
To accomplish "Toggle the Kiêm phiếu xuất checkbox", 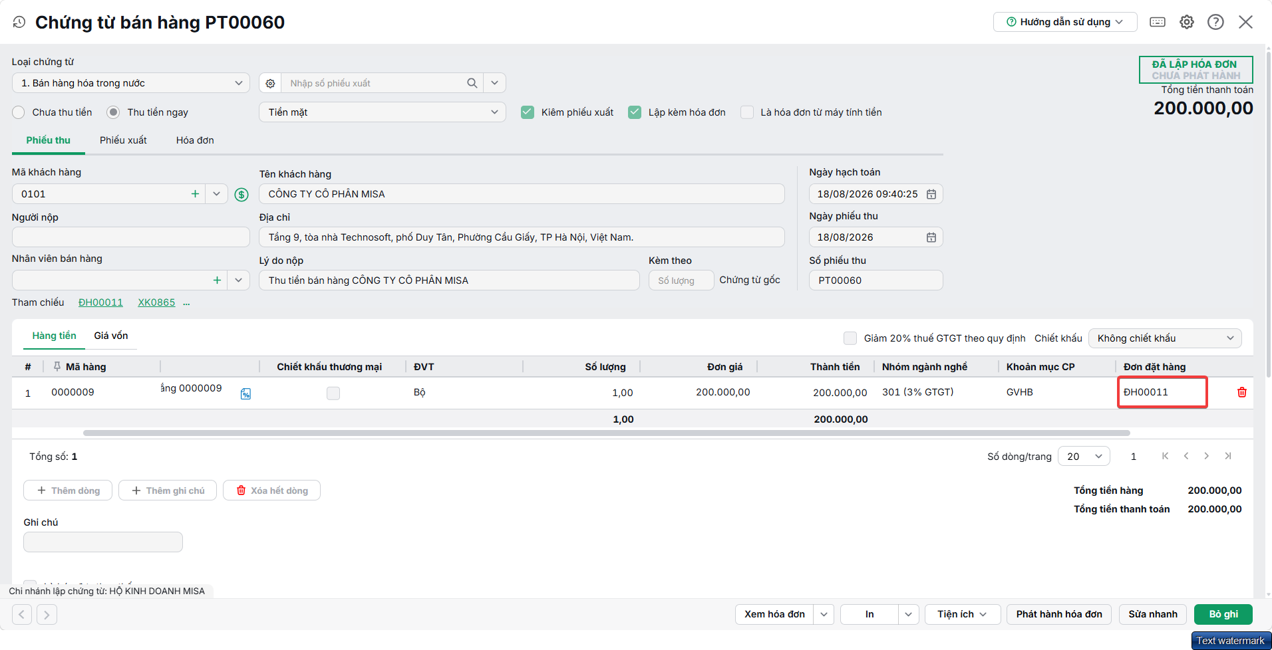I will (528, 112).
